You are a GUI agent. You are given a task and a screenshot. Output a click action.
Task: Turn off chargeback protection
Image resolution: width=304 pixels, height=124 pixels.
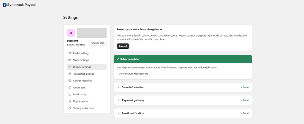tap(123, 46)
